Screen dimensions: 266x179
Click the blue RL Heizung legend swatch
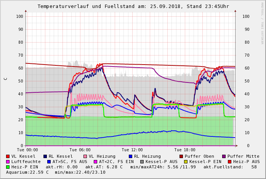click(130, 156)
